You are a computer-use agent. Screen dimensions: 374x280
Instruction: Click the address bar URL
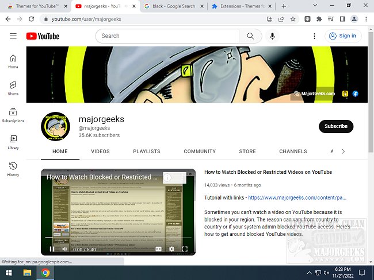pyautogui.click(x=86, y=19)
